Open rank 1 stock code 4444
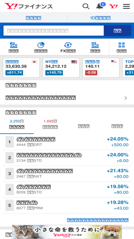This screenshot has height=239, width=134. pyautogui.click(x=67, y=142)
